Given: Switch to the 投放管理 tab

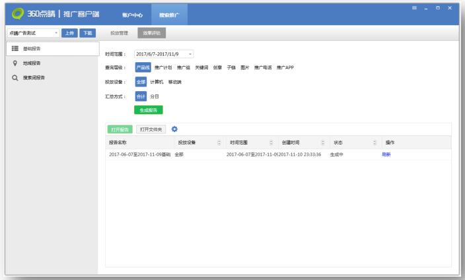Looking at the screenshot, I should point(119,32).
